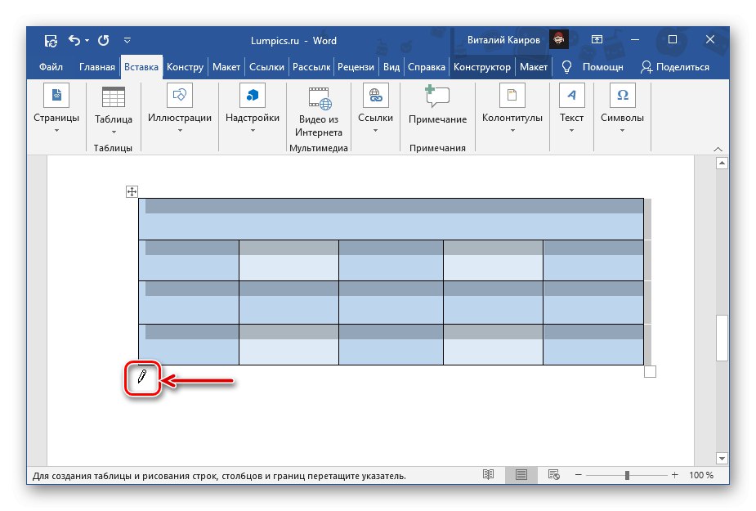The image size is (756, 511).
Task: Open Customize Quick Access Toolbar menu
Action: click(127, 41)
